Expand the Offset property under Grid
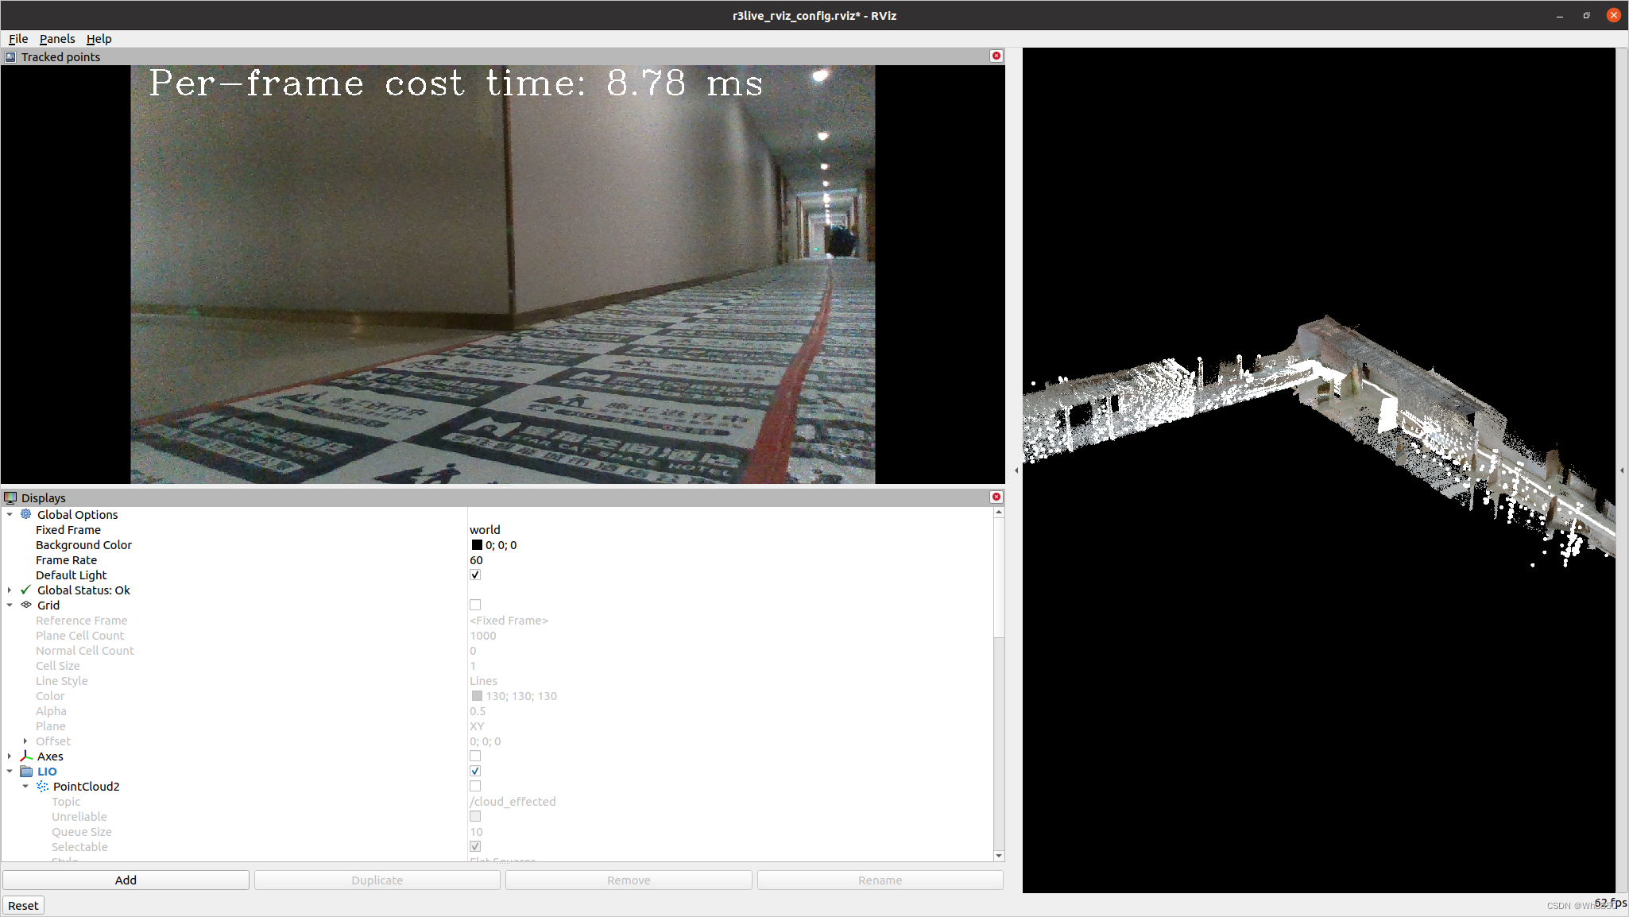The image size is (1629, 917). pyautogui.click(x=27, y=741)
